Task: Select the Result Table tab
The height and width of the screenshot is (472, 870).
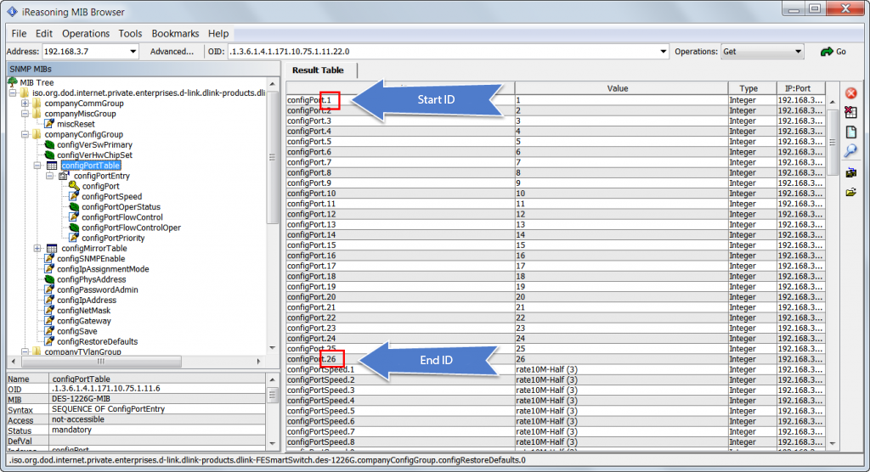Action: 319,70
